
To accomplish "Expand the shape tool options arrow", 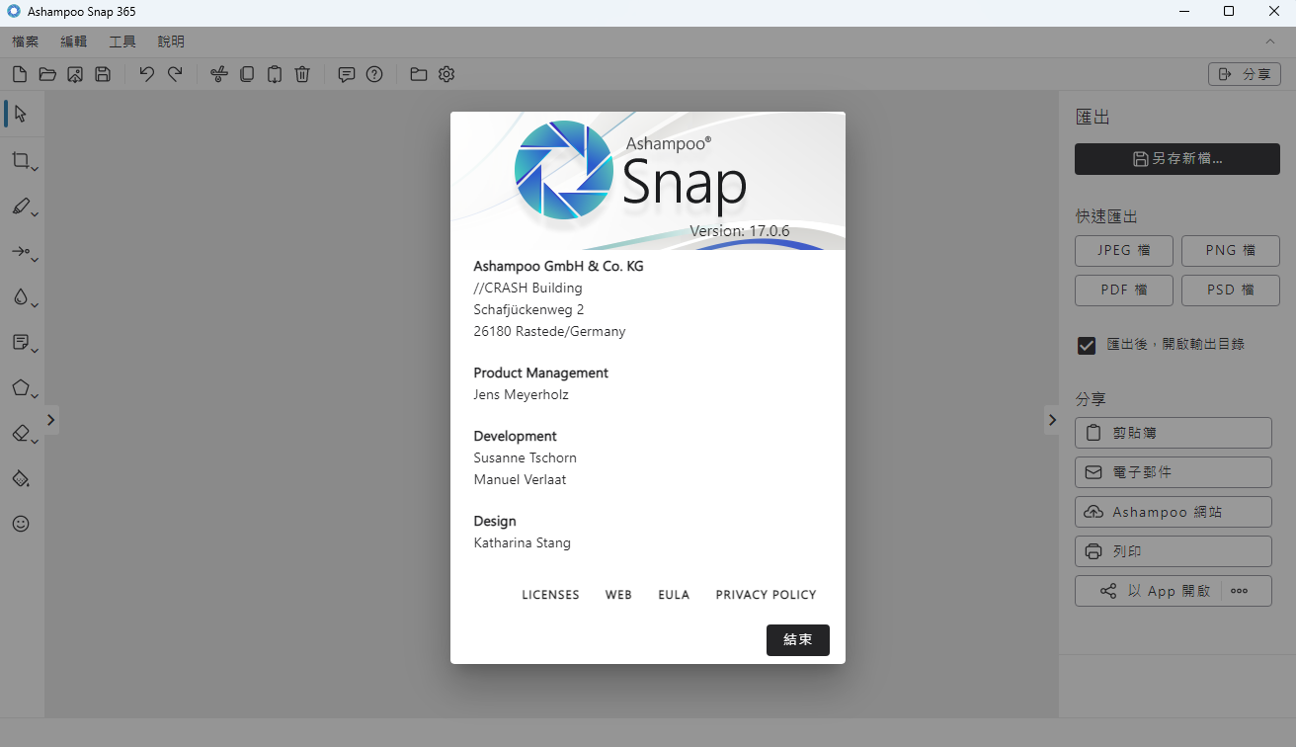I will 36,396.
